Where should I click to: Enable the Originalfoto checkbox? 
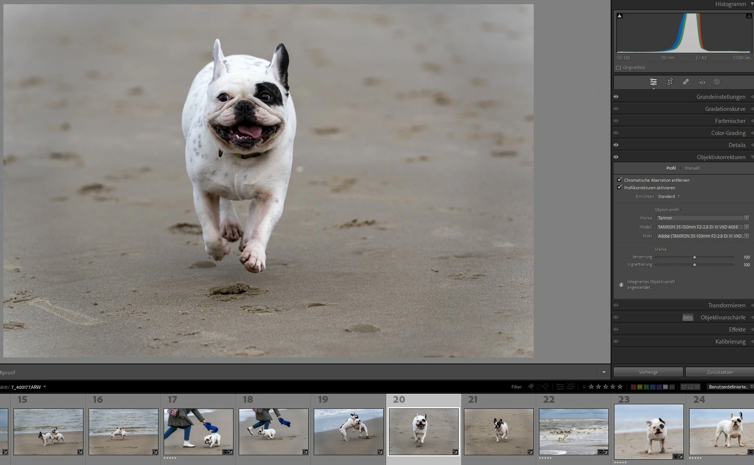coord(619,68)
